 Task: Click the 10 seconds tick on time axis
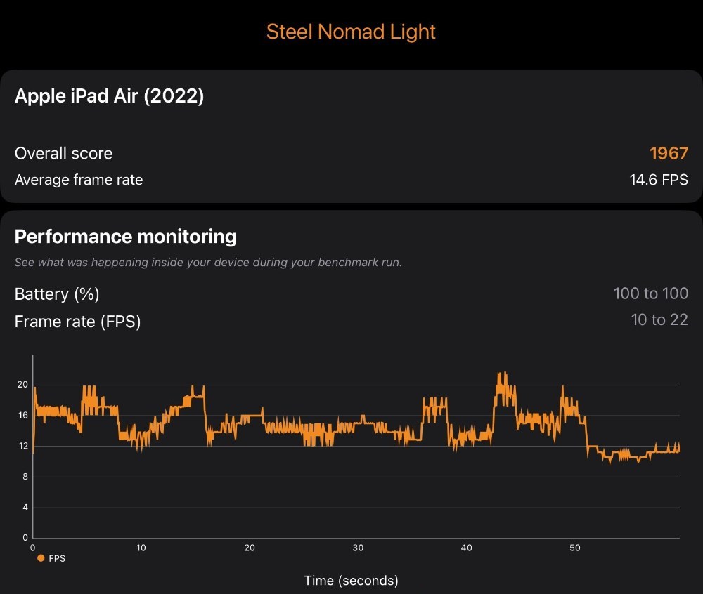pos(141,548)
